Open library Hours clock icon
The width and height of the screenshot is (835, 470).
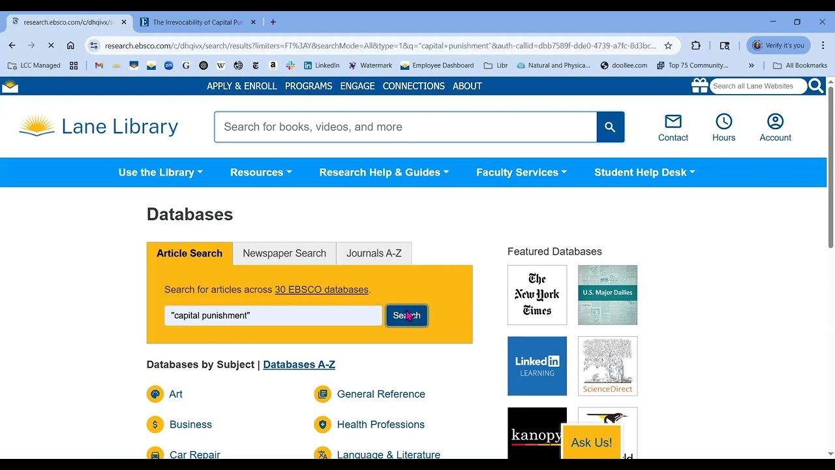[724, 121]
